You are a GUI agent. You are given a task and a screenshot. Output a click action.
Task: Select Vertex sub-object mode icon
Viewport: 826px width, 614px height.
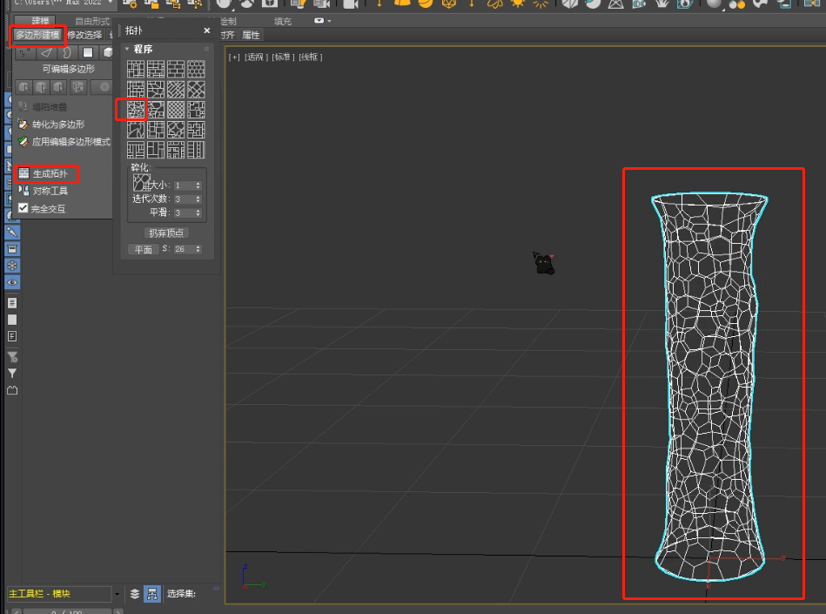tap(24, 53)
